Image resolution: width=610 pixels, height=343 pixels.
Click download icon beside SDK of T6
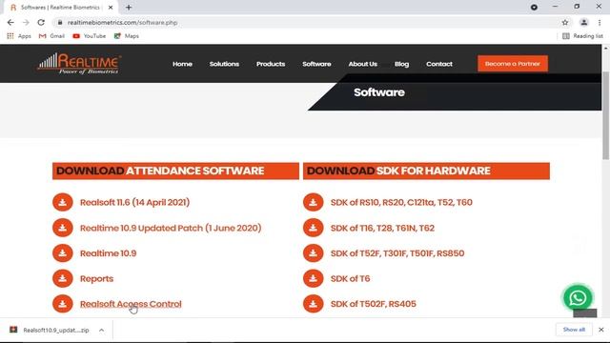(x=314, y=278)
